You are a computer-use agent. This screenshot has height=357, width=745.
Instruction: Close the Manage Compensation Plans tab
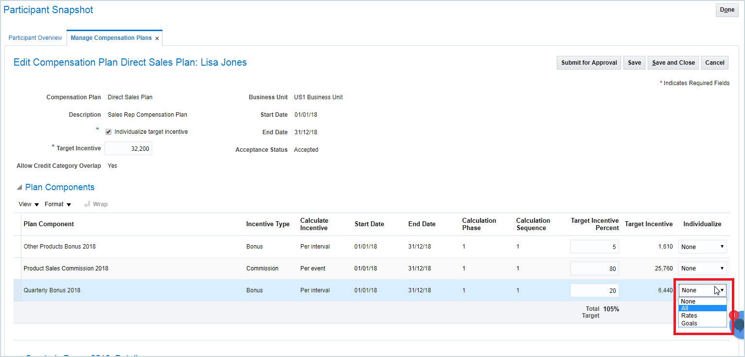(x=157, y=38)
